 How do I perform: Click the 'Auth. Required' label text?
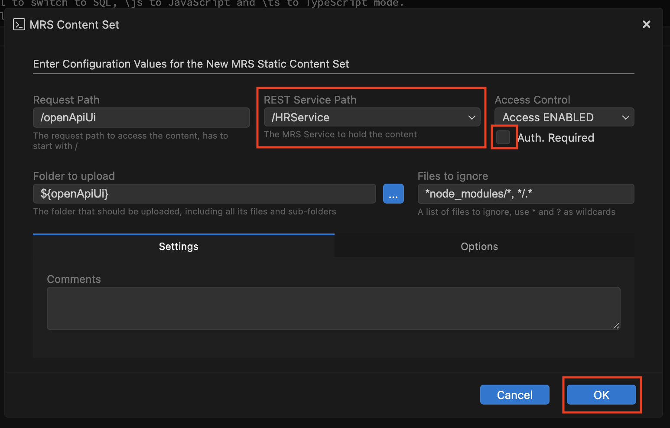point(556,138)
